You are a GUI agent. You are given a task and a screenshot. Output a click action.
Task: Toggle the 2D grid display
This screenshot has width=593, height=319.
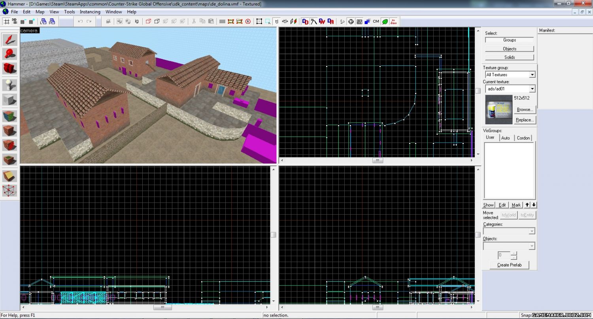(x=6, y=21)
